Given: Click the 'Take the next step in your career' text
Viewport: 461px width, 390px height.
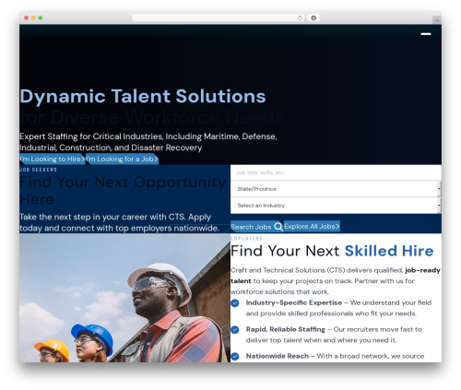Looking at the screenshot, I should [x=120, y=222].
